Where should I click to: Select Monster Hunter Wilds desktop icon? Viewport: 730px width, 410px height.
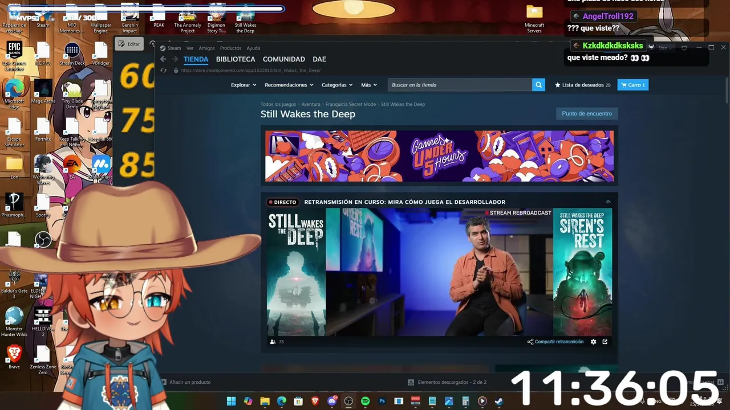coord(14,322)
